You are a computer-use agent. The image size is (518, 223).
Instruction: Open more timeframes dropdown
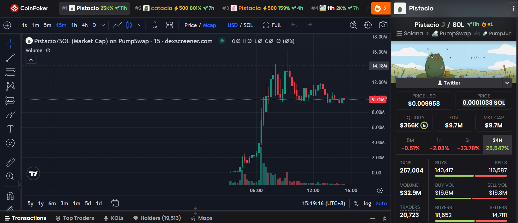[x=103, y=25]
